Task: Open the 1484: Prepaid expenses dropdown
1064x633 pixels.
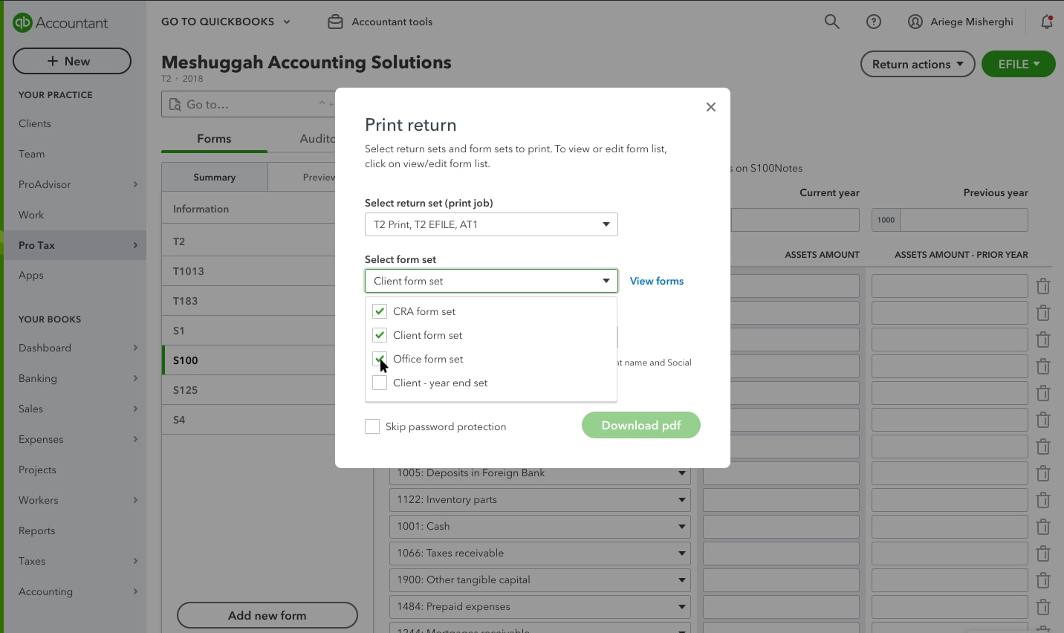Action: pos(540,607)
